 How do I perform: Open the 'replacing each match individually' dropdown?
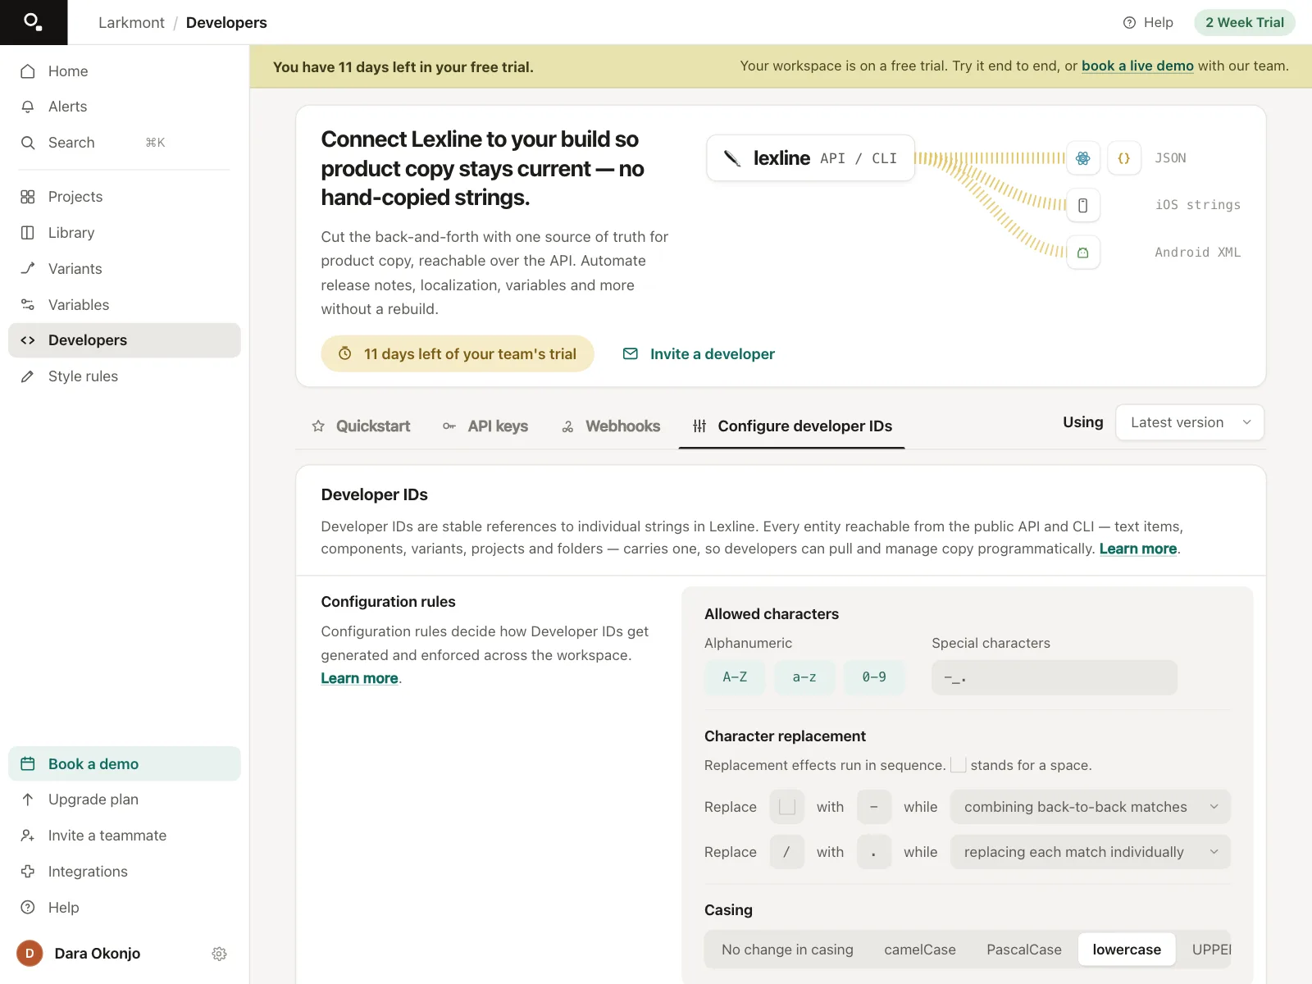[x=1091, y=852]
